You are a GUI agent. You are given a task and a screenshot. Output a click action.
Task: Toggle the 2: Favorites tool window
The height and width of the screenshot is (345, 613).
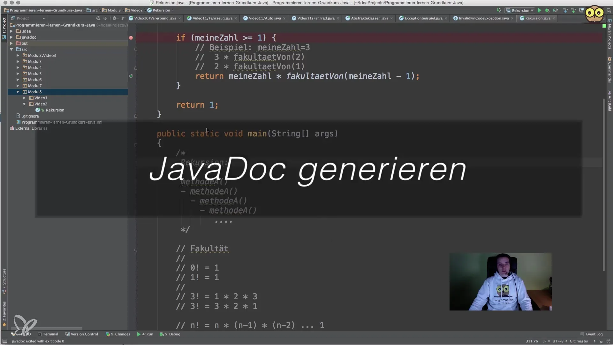pyautogui.click(x=4, y=314)
